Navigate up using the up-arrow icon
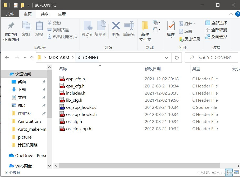240x177 pixels. tap(32, 57)
